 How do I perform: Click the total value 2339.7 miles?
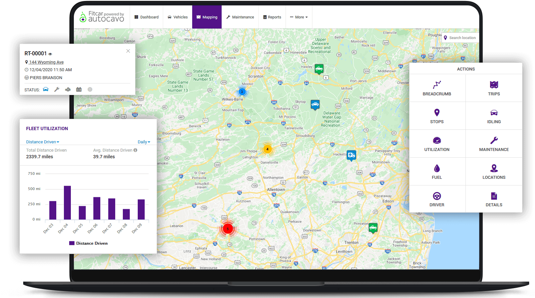[39, 157]
